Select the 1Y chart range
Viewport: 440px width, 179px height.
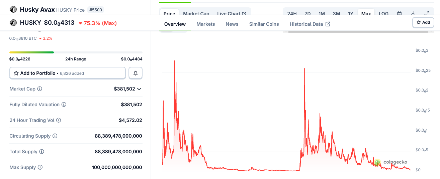[x=351, y=14]
